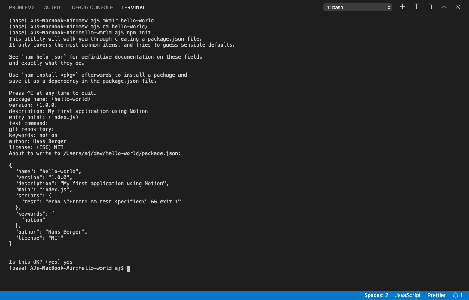Click the 'Is this OK? (yes) yes' line
This screenshot has width=469, height=300.
(x=41, y=262)
